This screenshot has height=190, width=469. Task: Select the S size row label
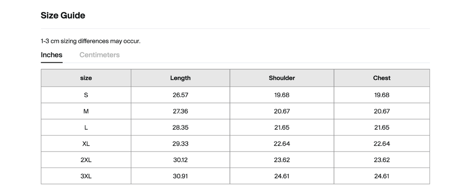[x=86, y=95]
